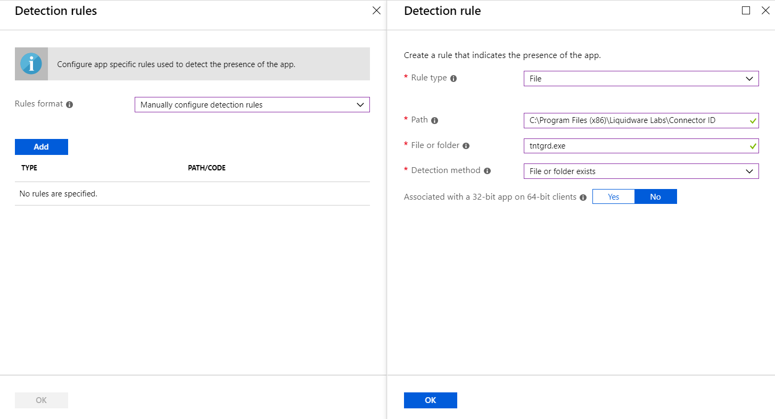The image size is (775, 419).
Task: Click the info icon next to Detection method
Action: [x=487, y=171]
